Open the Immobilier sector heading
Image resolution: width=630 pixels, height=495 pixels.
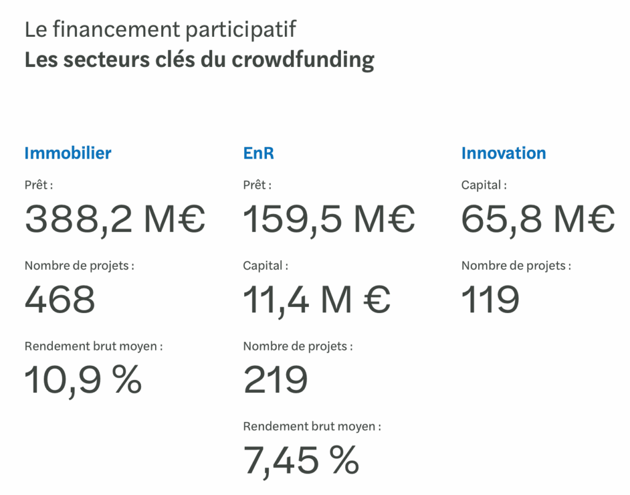pyautogui.click(x=68, y=153)
